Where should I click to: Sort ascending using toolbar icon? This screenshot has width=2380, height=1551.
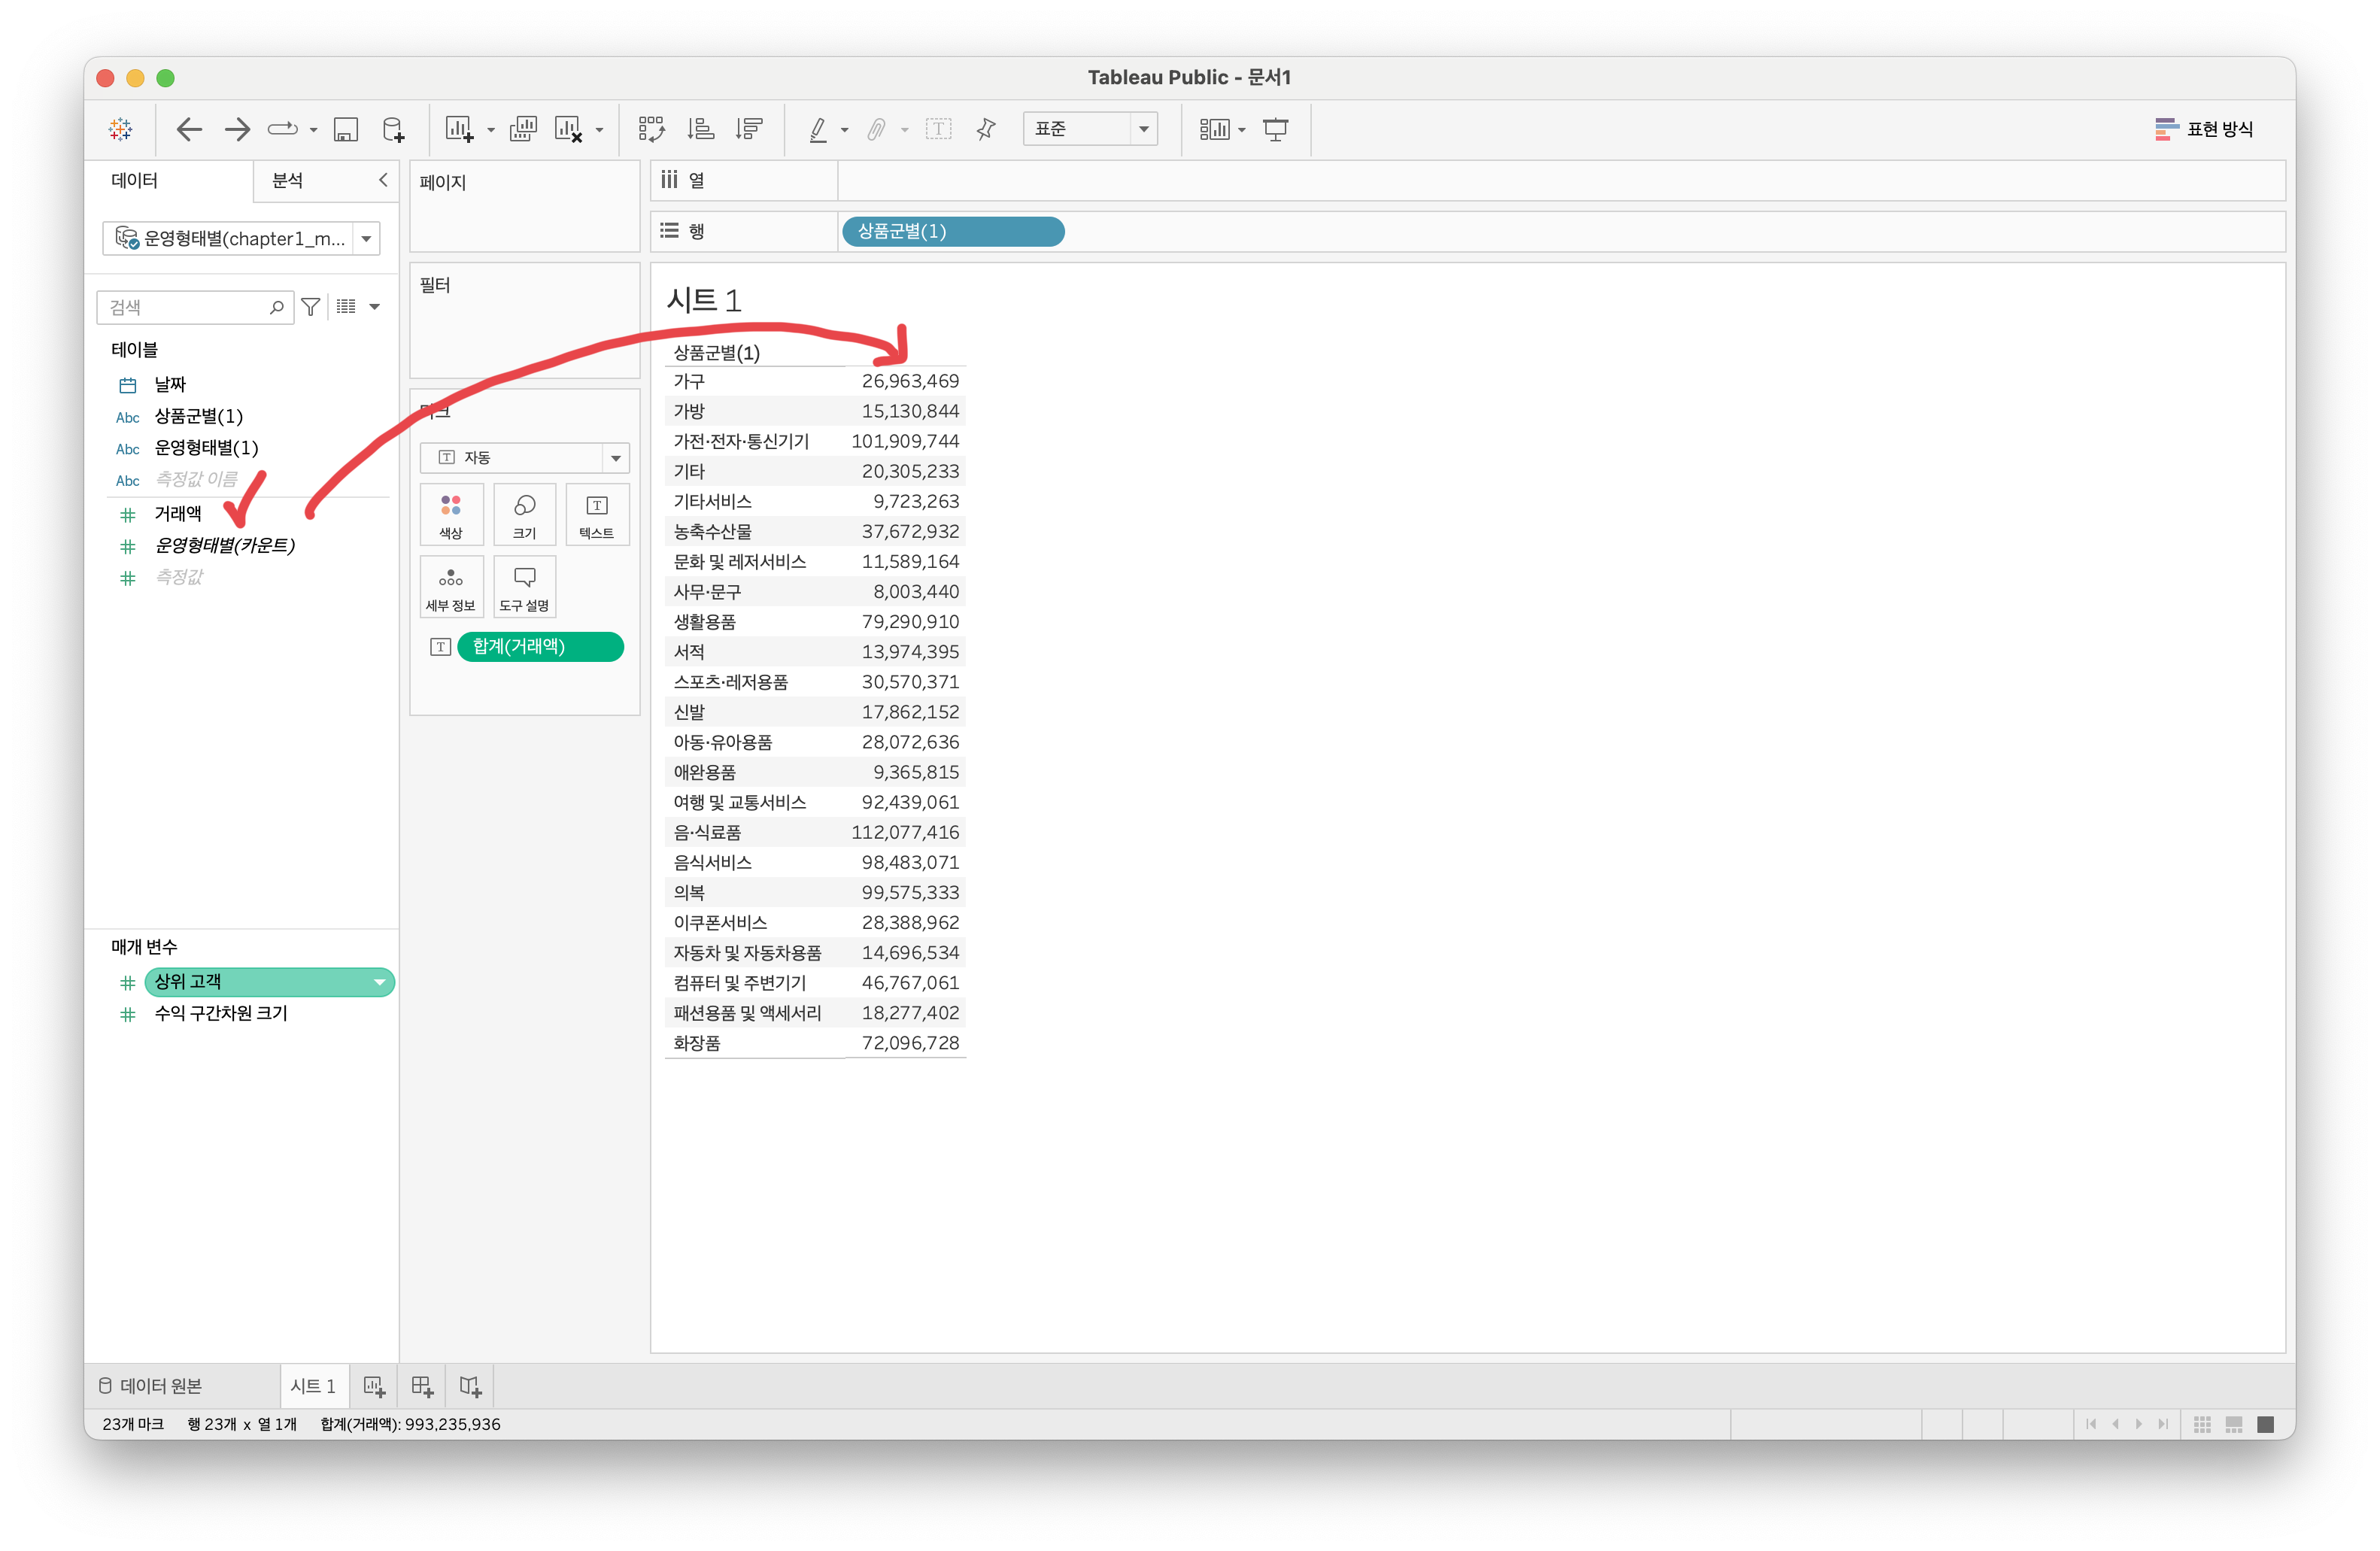701,129
